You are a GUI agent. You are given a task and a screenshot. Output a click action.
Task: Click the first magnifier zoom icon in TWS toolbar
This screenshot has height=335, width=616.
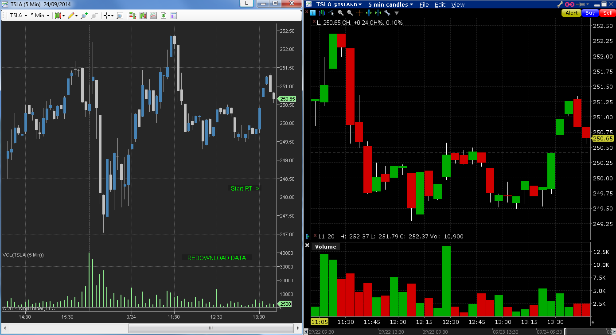pos(340,13)
